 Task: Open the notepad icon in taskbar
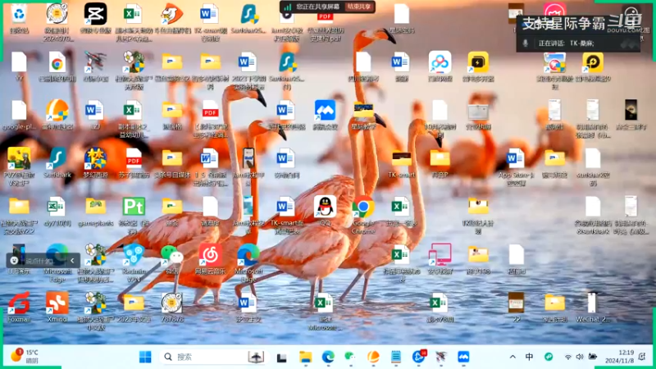[396, 357]
